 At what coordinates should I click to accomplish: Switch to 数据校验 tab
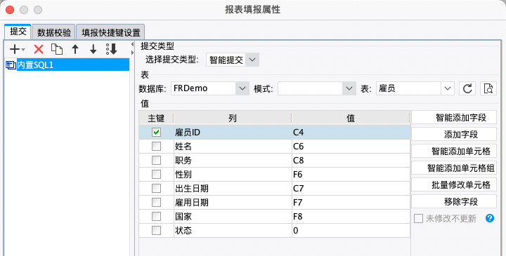click(x=54, y=32)
